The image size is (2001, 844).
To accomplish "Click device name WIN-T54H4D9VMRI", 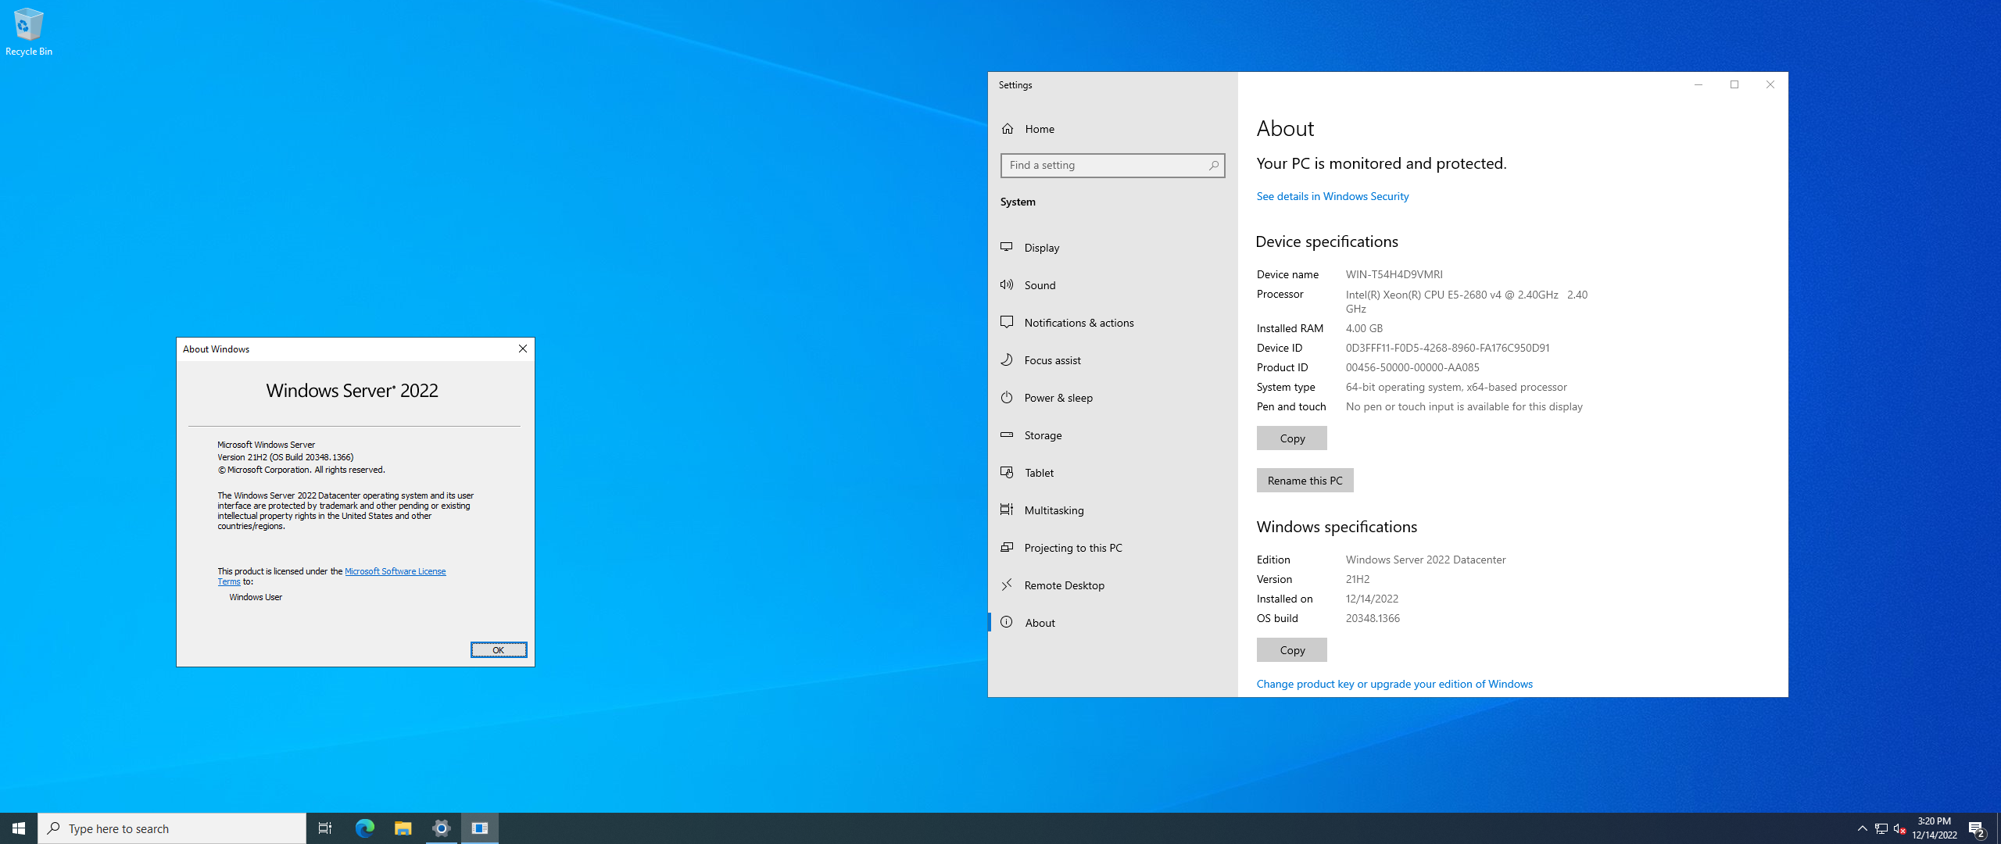I will click(x=1394, y=274).
